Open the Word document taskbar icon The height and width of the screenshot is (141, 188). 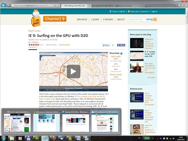click(78, 138)
